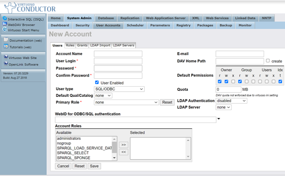Open the Backup subtab
Screen dimensions: 285x176
click(x=226, y=26)
